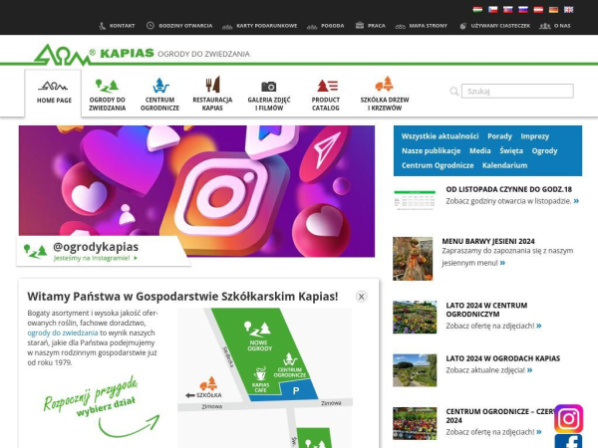Open Od listopada czynne do godz.18 headline
This screenshot has width=598, height=448.
point(508,189)
